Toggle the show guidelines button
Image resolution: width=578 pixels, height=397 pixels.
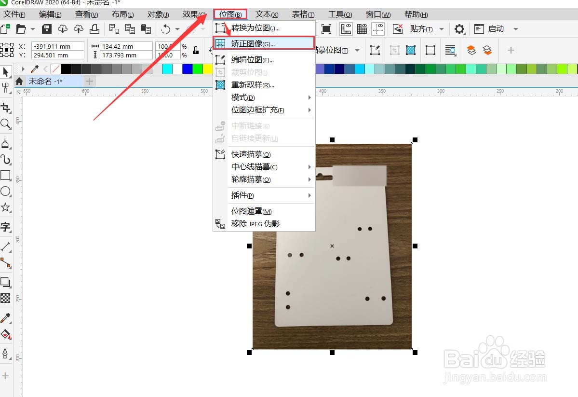[x=378, y=29]
